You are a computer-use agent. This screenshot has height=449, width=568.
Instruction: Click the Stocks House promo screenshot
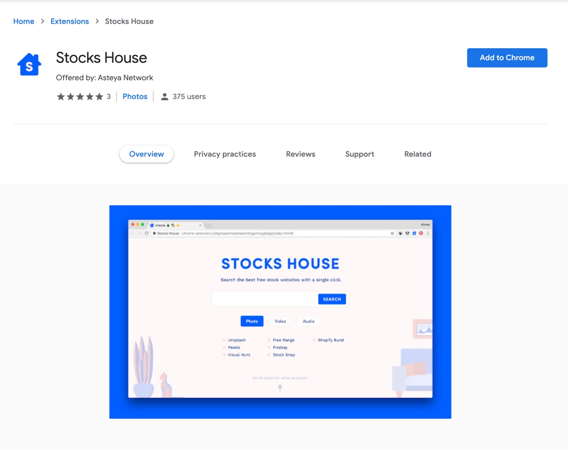point(280,312)
